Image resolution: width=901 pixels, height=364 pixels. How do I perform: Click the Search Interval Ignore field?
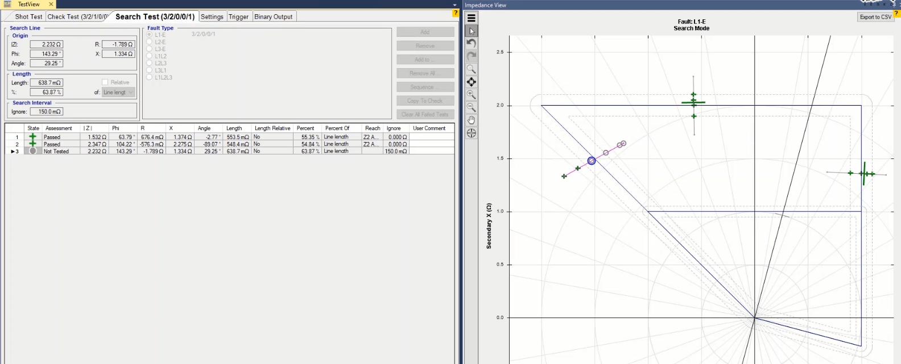pyautogui.click(x=46, y=112)
